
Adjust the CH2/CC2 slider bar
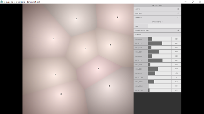point(159,43)
